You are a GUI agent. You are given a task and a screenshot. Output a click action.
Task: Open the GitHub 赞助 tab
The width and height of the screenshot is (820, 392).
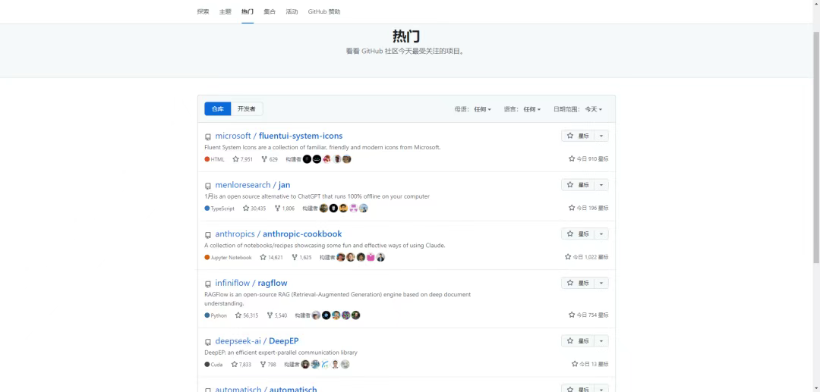(x=324, y=11)
